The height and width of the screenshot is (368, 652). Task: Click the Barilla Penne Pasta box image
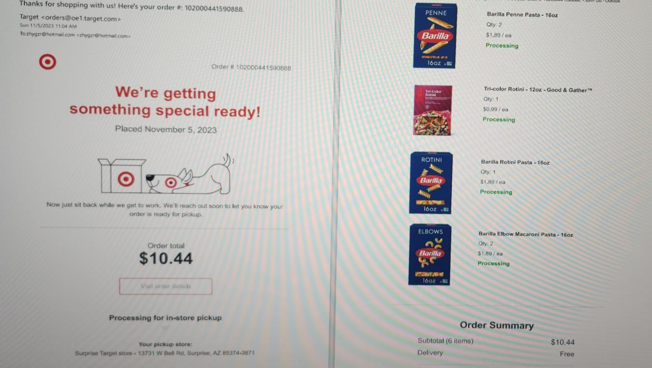pyautogui.click(x=435, y=36)
